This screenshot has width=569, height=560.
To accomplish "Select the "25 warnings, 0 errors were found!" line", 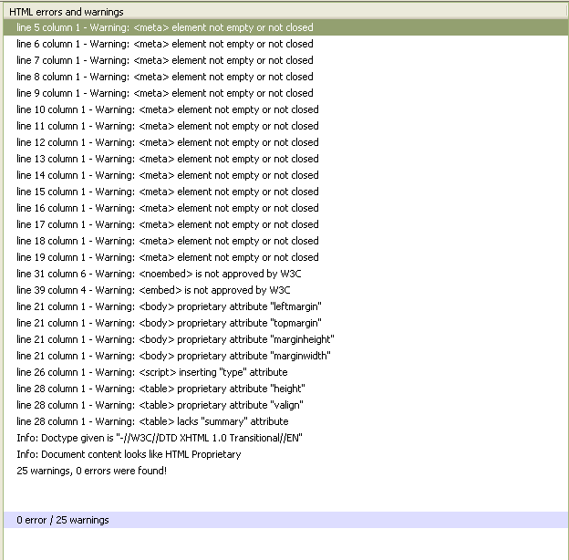I will click(x=285, y=471).
